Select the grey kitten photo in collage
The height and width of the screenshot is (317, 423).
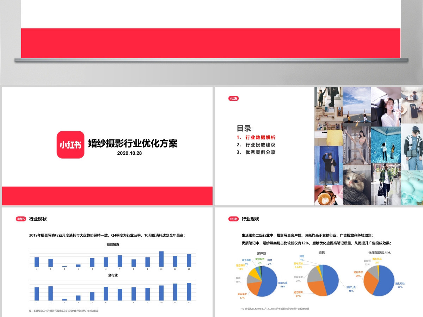click(x=356, y=185)
